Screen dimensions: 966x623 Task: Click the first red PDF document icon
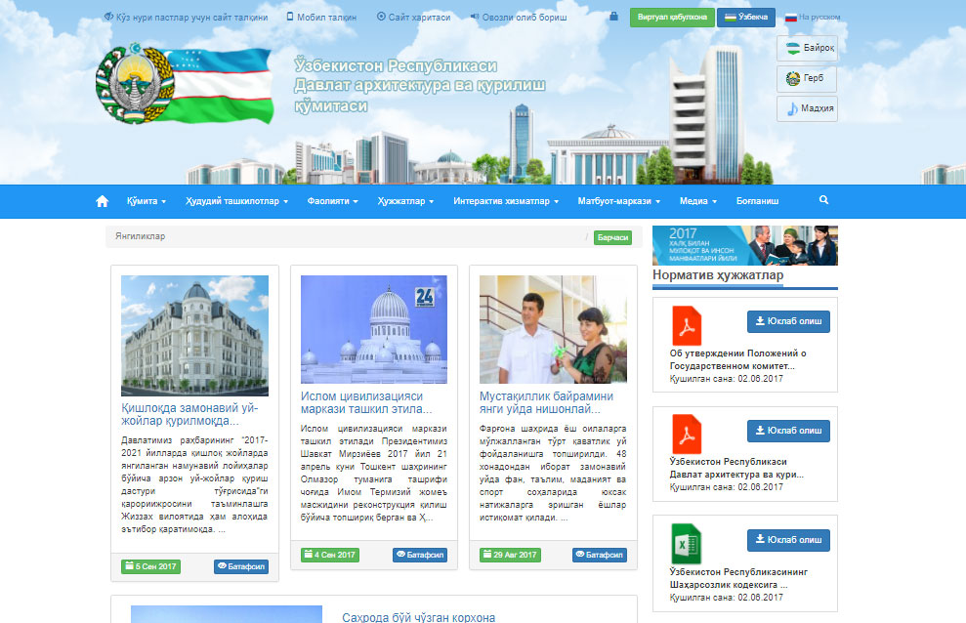(686, 325)
